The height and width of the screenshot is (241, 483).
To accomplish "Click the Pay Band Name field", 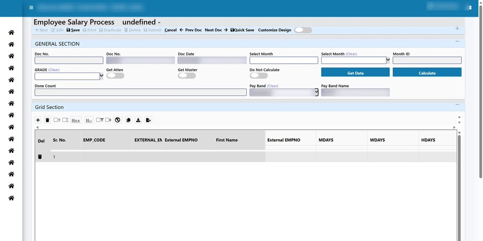I will tap(355, 92).
